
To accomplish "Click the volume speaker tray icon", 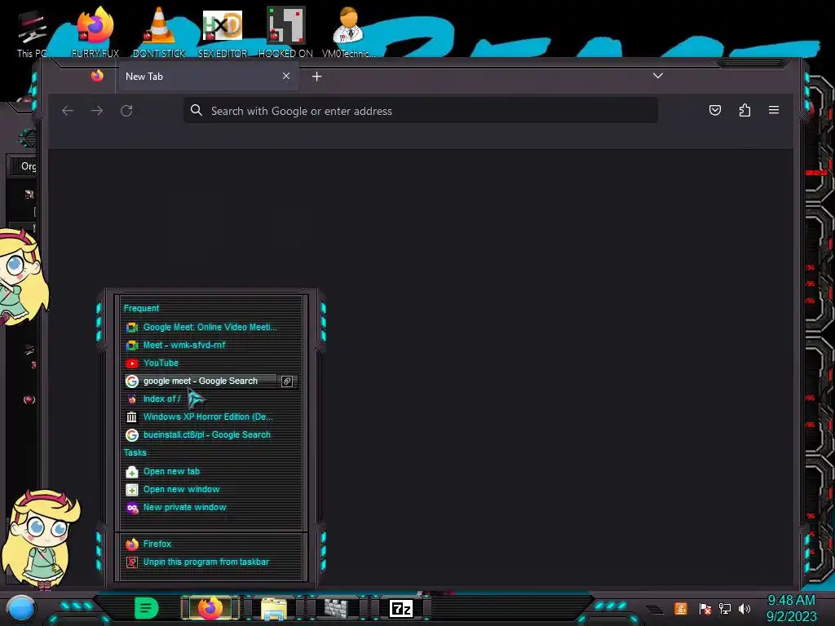I will click(744, 608).
